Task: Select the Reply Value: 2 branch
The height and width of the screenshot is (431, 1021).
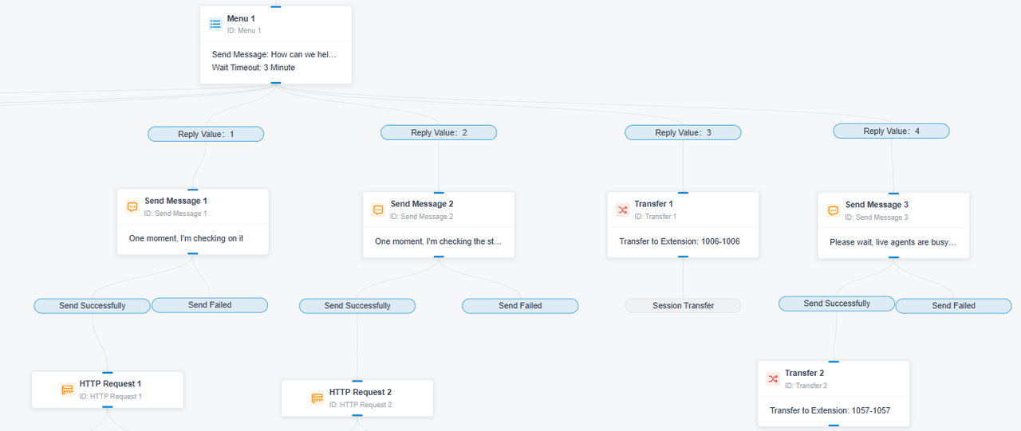Action: point(439,132)
